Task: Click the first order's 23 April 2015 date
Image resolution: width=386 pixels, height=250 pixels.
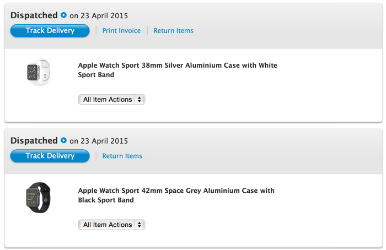Action: (x=104, y=15)
